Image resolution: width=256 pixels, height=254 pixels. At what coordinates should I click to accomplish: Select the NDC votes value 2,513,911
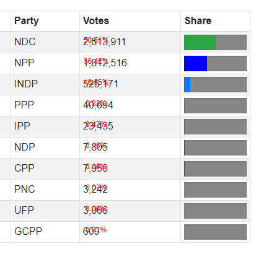[104, 42]
